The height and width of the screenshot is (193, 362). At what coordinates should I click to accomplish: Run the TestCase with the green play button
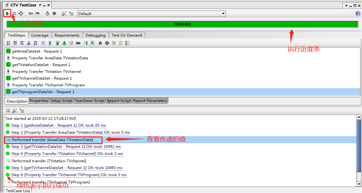[7, 14]
